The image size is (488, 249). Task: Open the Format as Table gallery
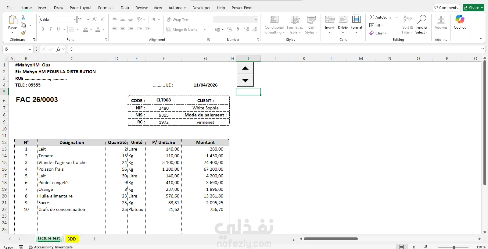(295, 25)
